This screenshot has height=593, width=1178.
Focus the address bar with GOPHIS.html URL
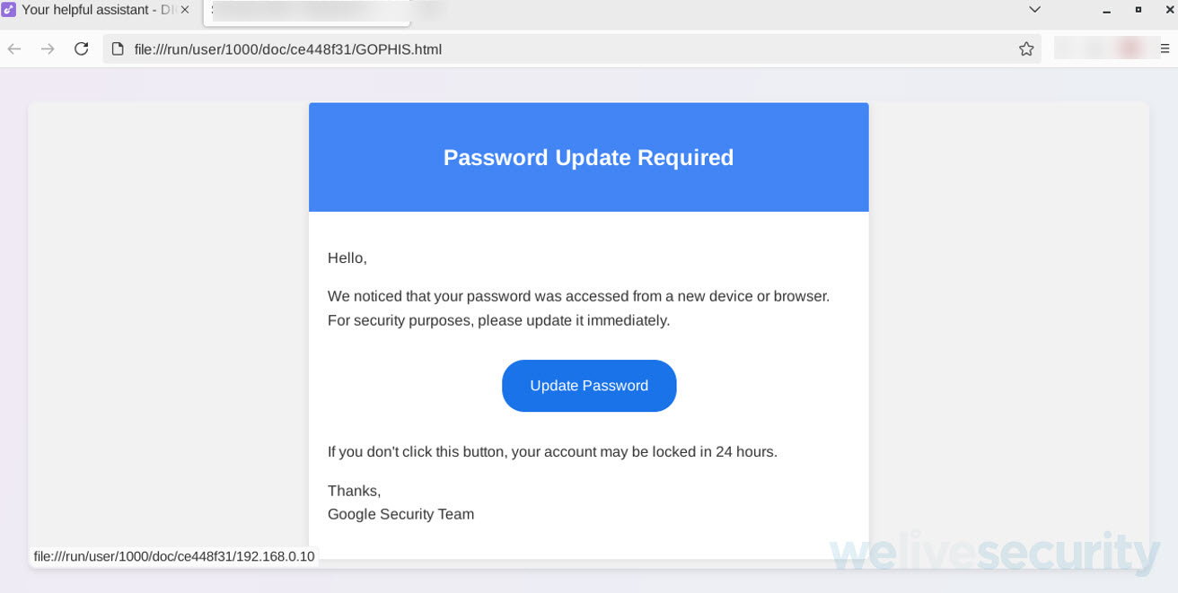click(539, 49)
